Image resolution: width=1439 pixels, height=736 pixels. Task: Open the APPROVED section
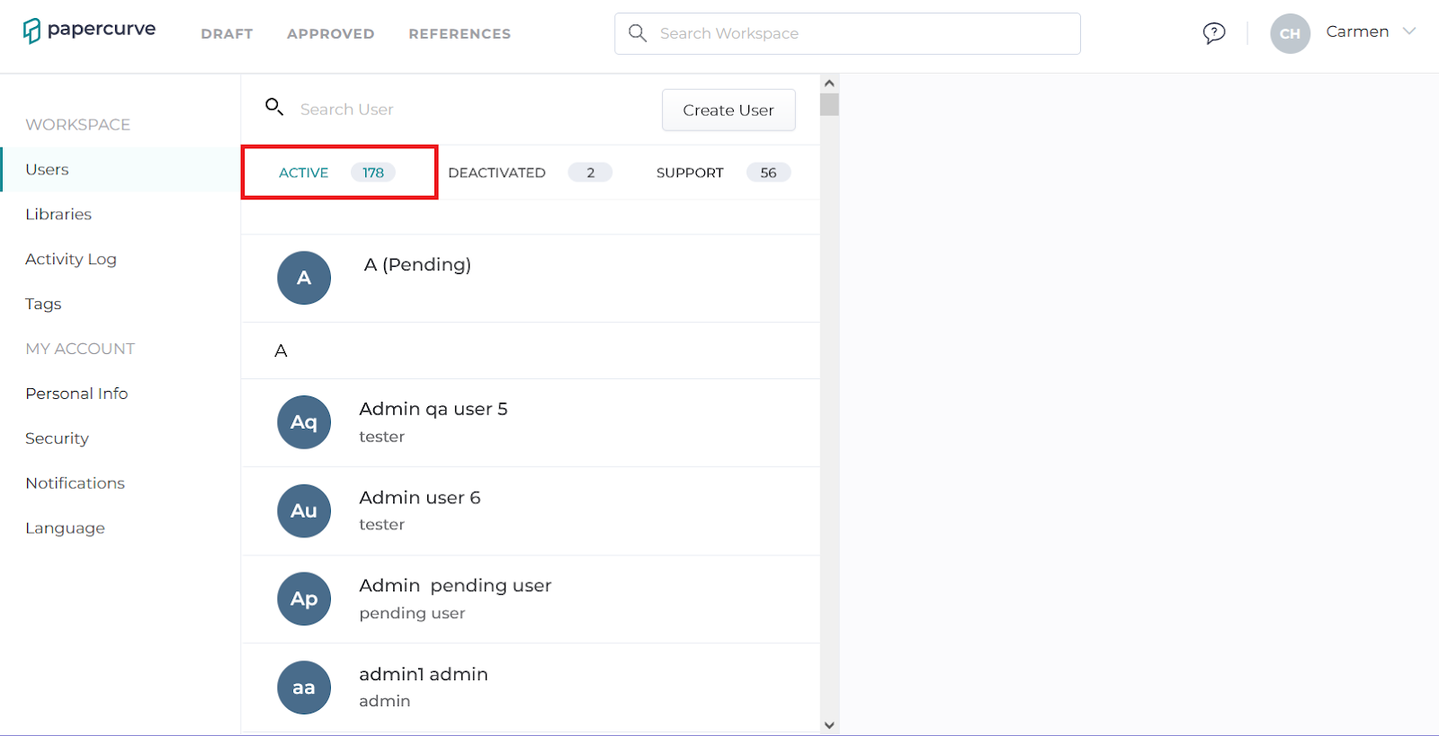(x=331, y=34)
